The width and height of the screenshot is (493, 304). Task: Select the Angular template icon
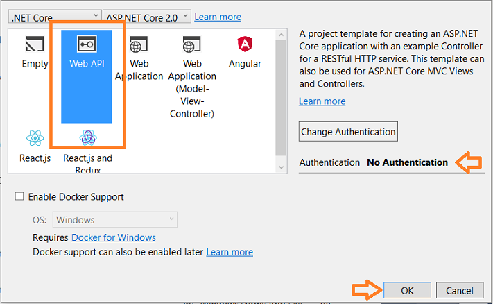[245, 44]
